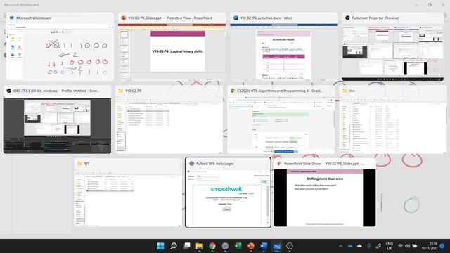Viewport: 450px width, 253px height.
Task: Open Microsoft Whiteboard from the taskbar
Action: pyautogui.click(x=276, y=246)
